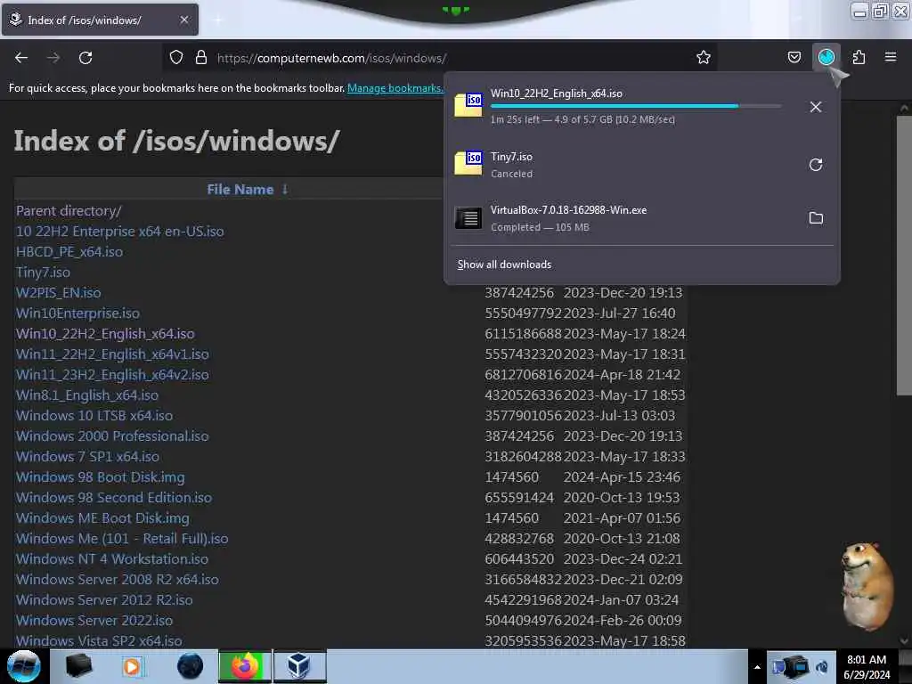Click the Tiny7.iso file icon in downloads
Viewport: 912px width, 684px height.
click(x=468, y=163)
